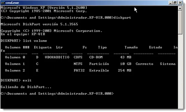
Task: Minimize the cmd.exe window
Action: (170, 3)
